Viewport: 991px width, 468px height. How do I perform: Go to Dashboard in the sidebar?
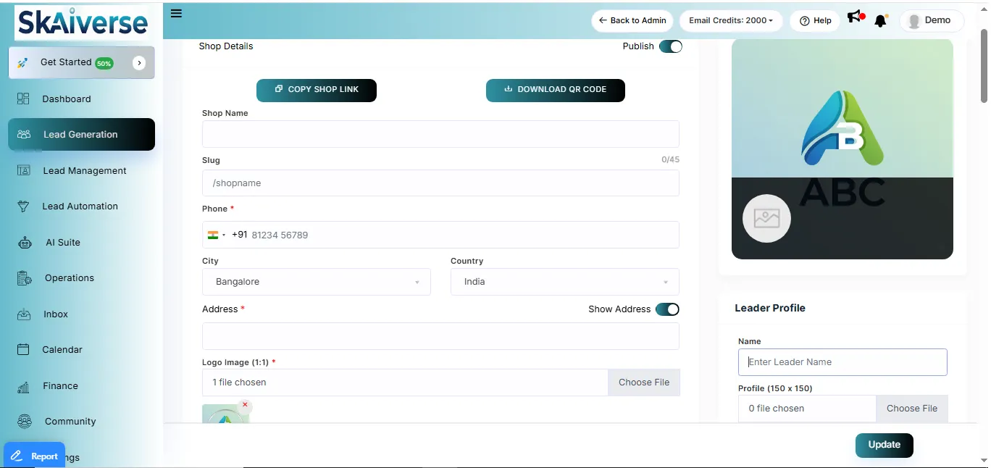click(x=66, y=99)
